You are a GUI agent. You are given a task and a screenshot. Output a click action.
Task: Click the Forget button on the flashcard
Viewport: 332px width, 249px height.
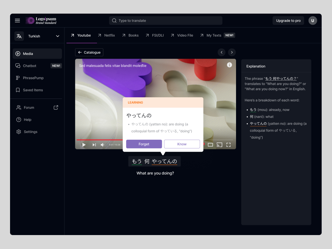click(144, 144)
